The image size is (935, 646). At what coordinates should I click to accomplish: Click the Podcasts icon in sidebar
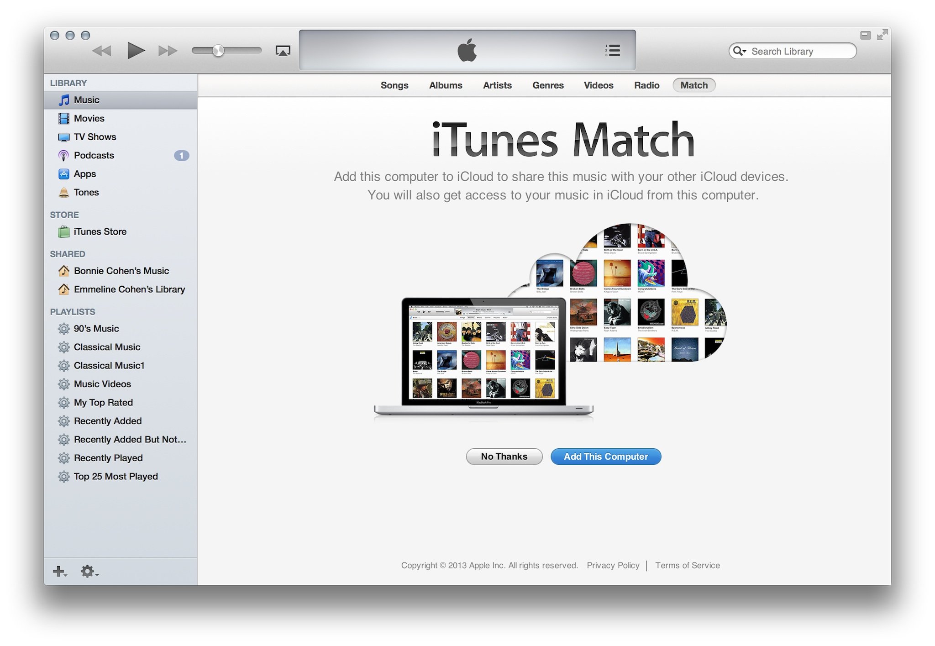[x=65, y=154]
